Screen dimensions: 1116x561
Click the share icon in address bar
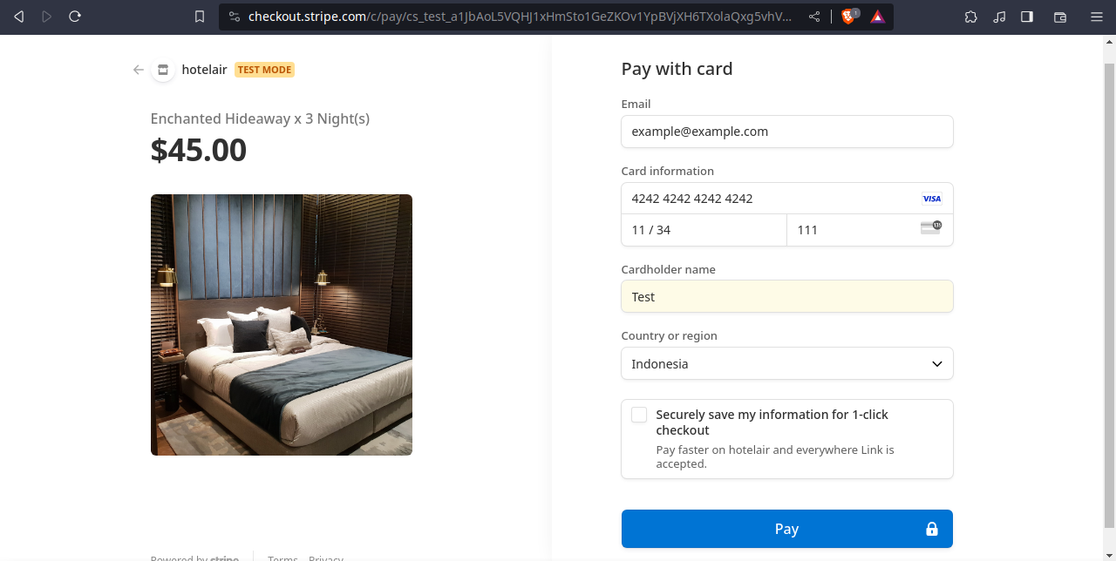pos(814,17)
